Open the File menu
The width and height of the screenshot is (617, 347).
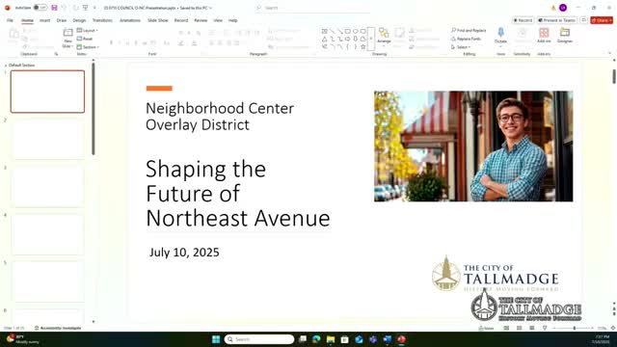[10, 20]
